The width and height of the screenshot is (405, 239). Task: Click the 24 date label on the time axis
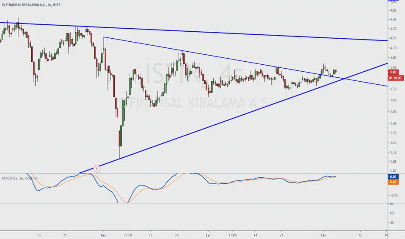coord(177,235)
